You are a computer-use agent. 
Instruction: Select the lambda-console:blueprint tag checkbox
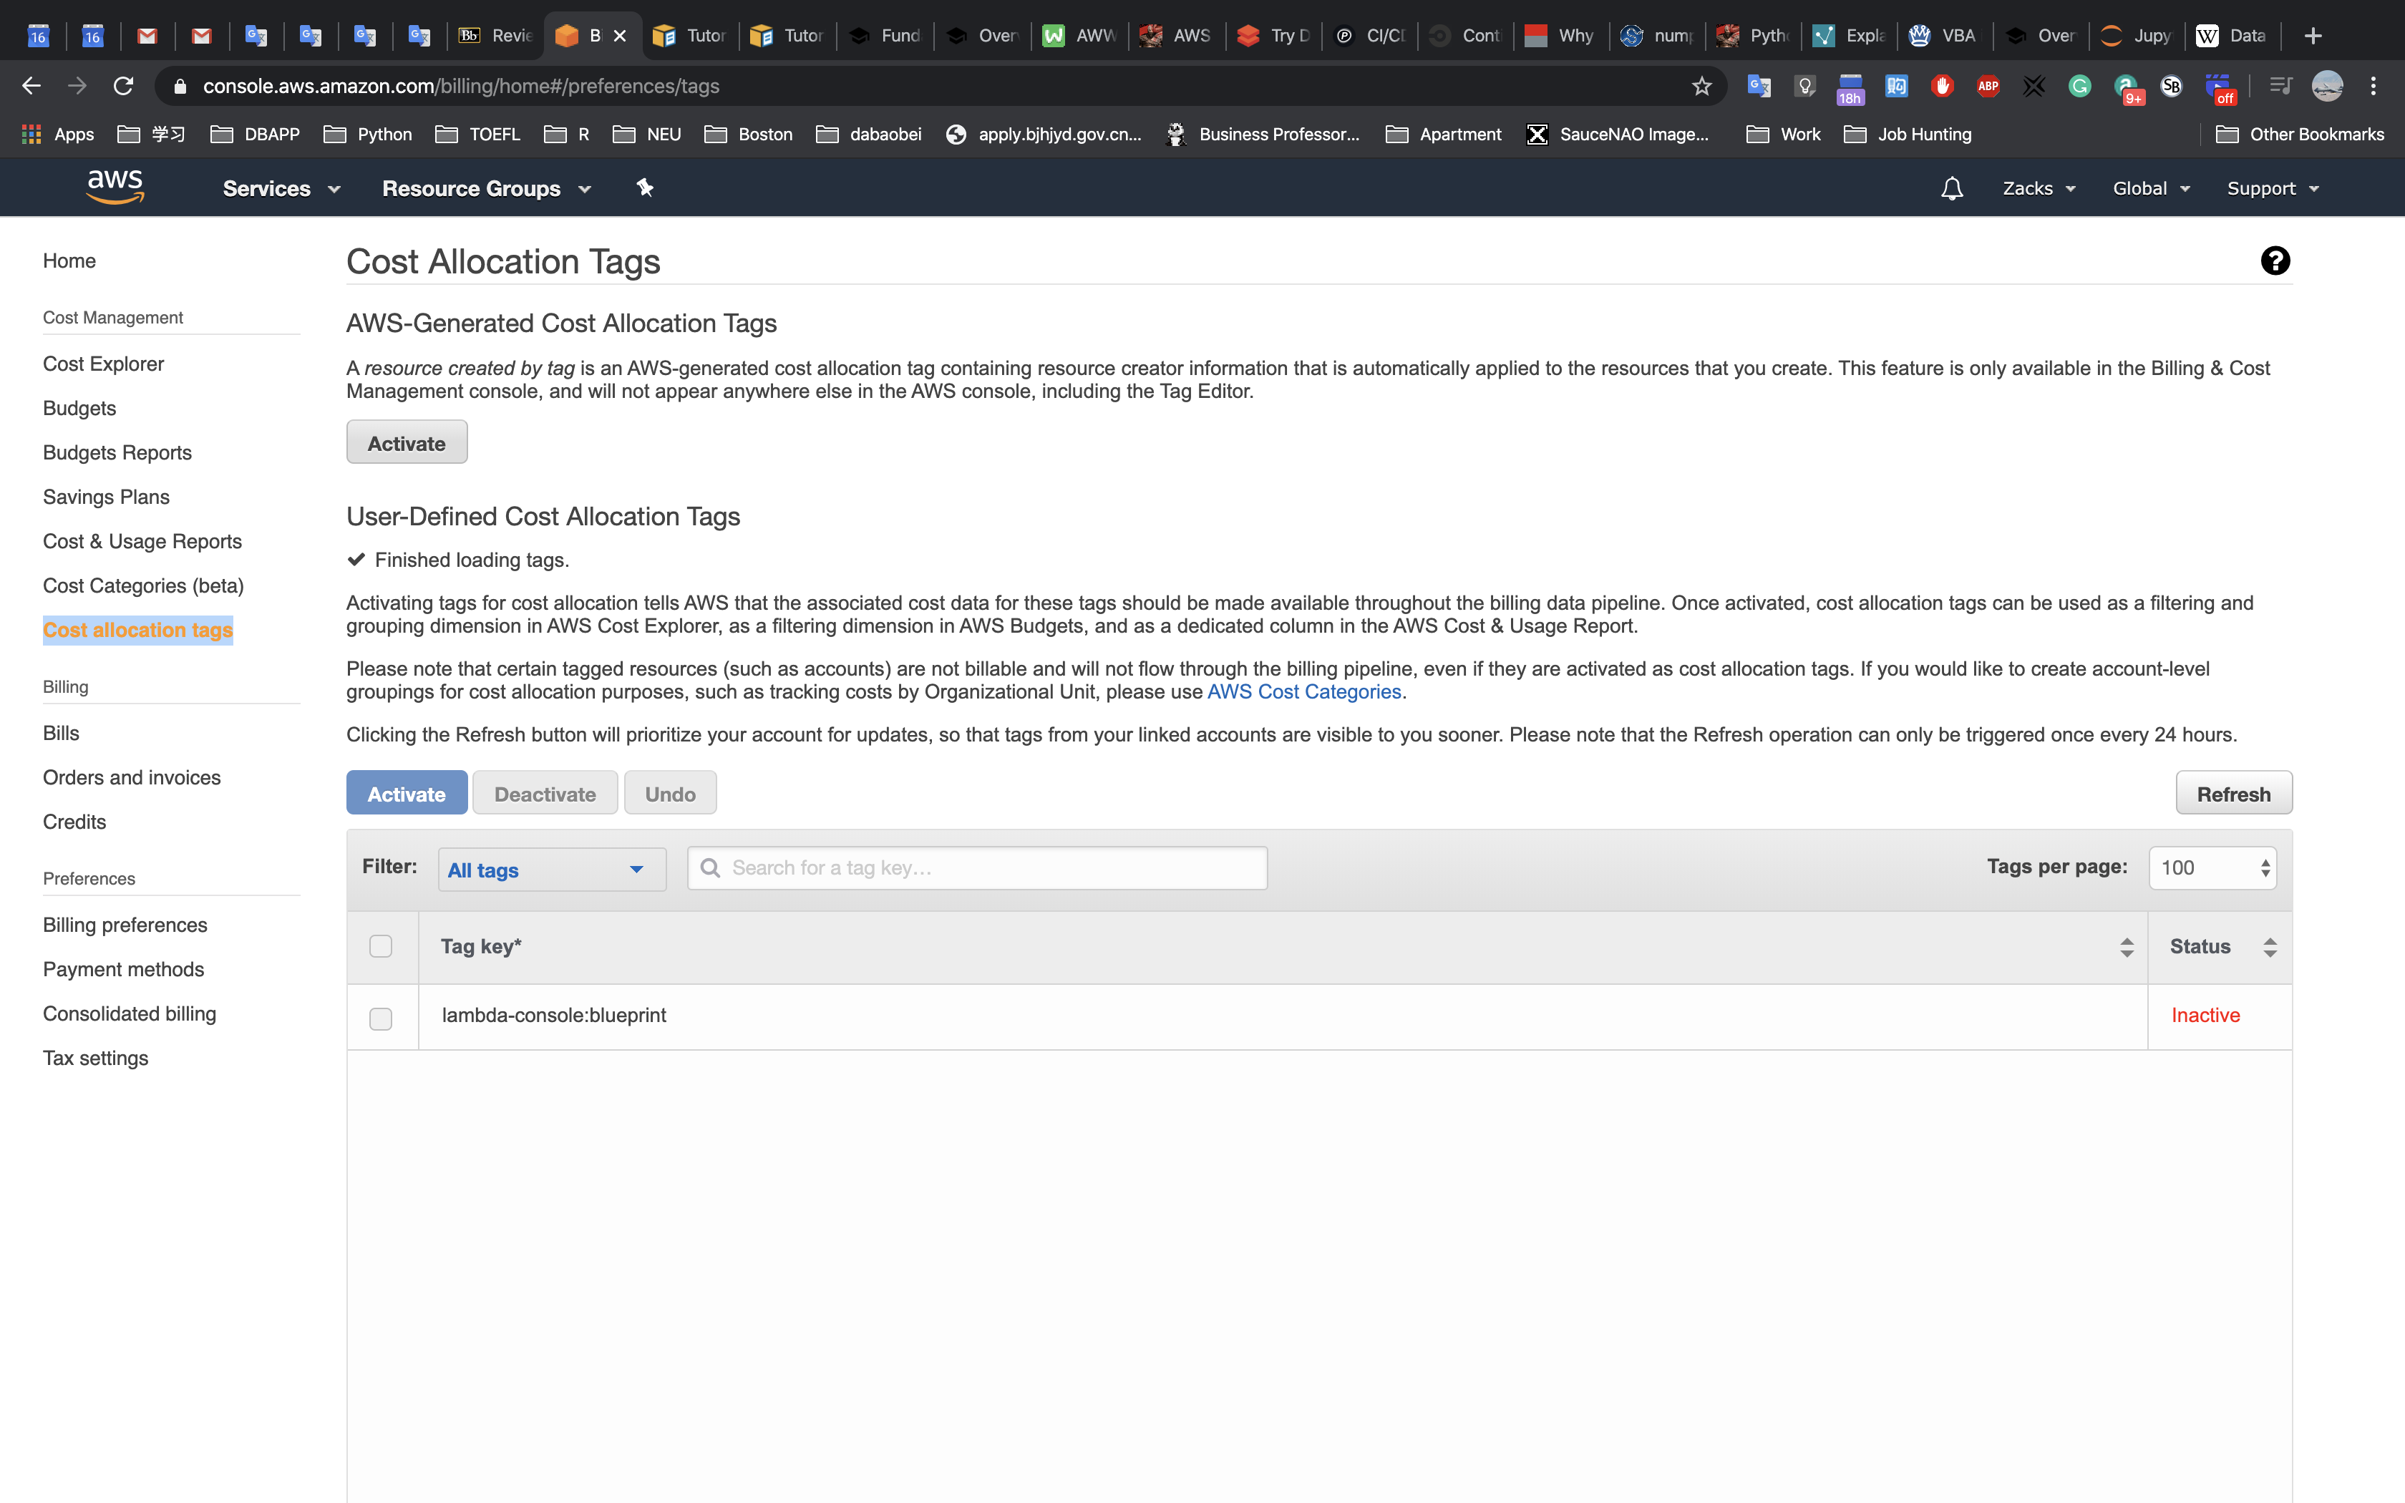pyautogui.click(x=381, y=1019)
